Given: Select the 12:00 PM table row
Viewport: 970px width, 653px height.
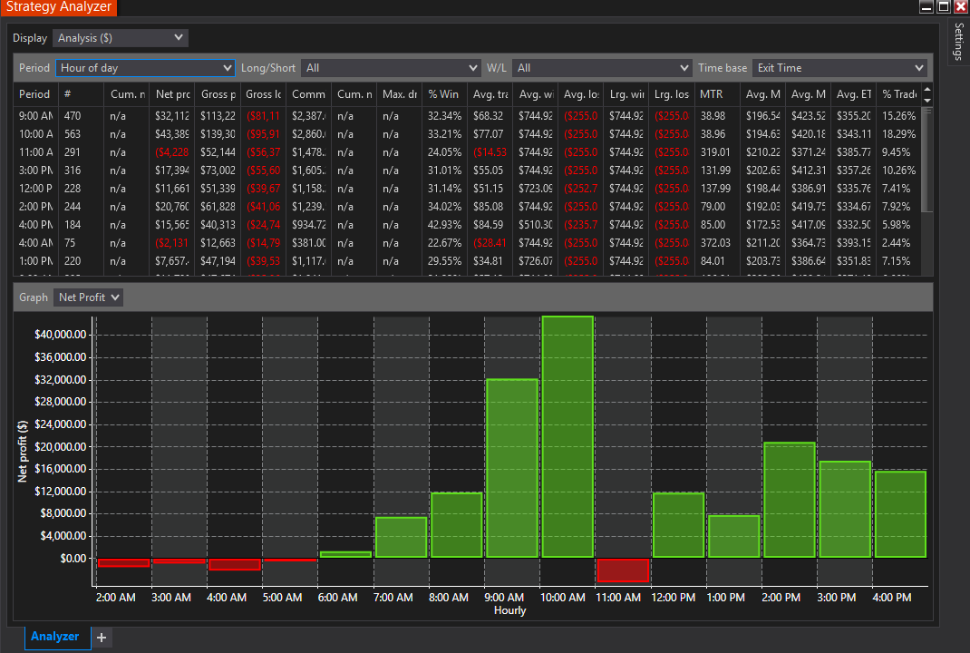Looking at the screenshot, I should pos(467,188).
